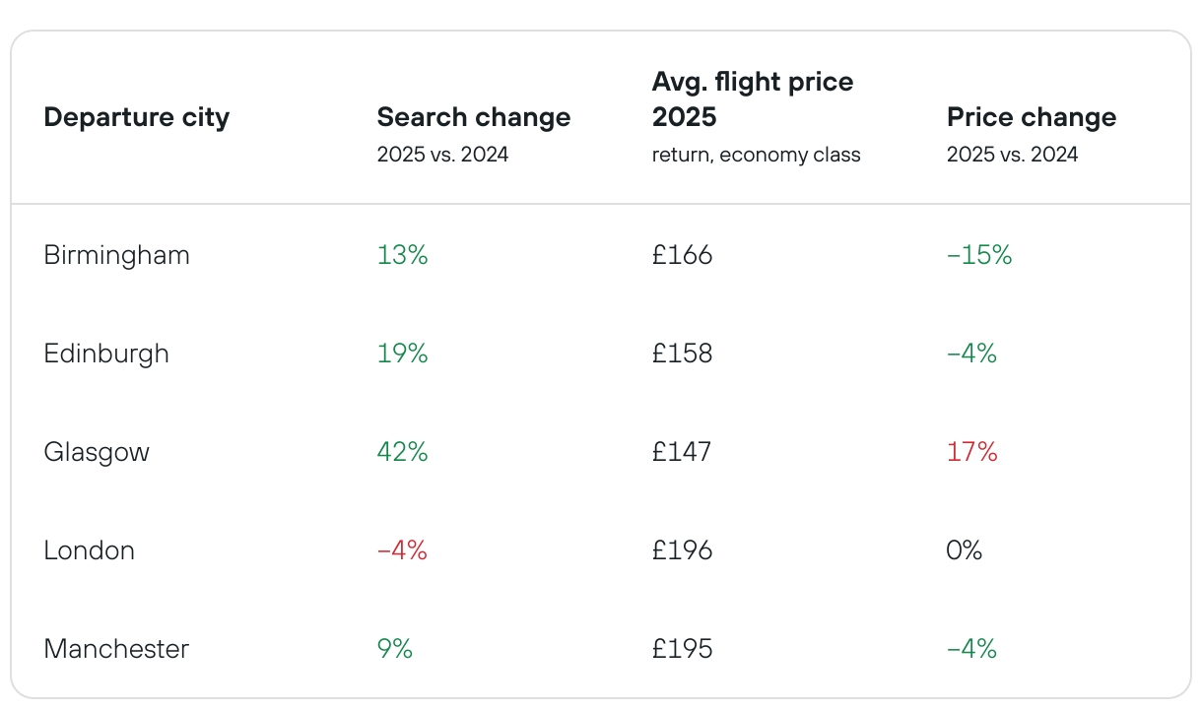Click Edinburgh's £158 flight price
1202x709 pixels.
click(682, 354)
